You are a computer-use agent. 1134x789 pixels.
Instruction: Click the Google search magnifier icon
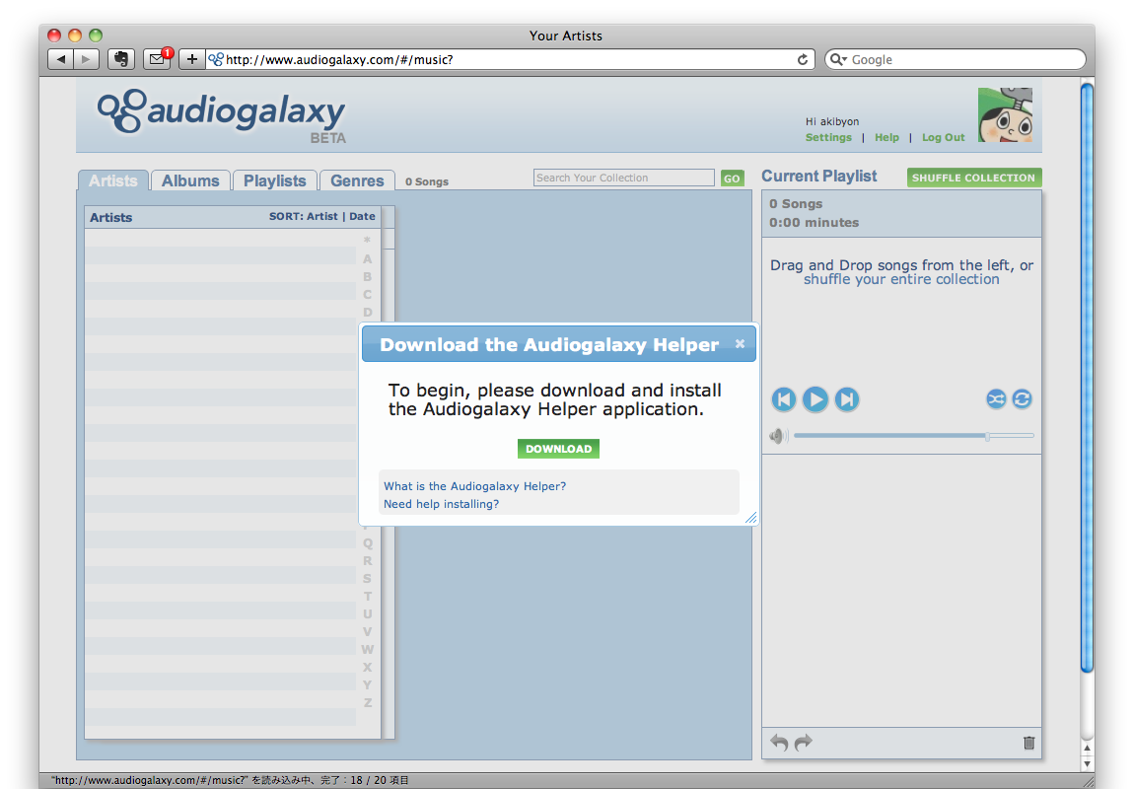[837, 59]
